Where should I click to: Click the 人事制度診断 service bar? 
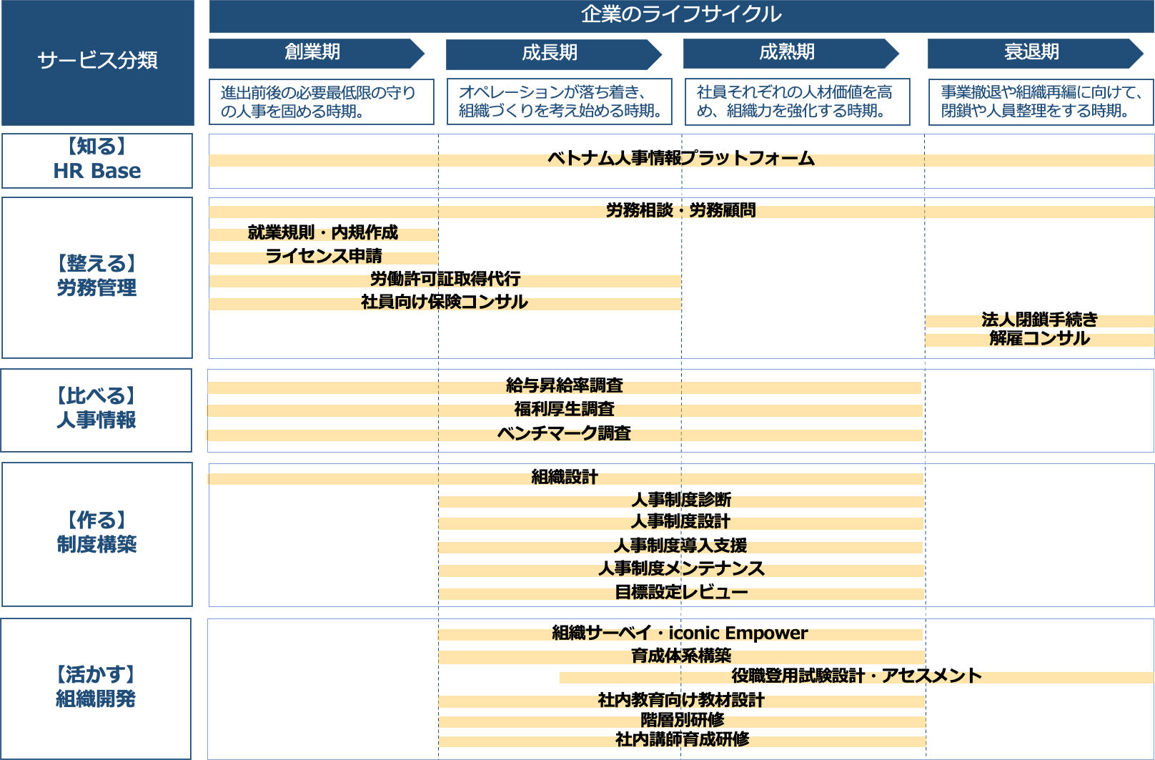(680, 500)
